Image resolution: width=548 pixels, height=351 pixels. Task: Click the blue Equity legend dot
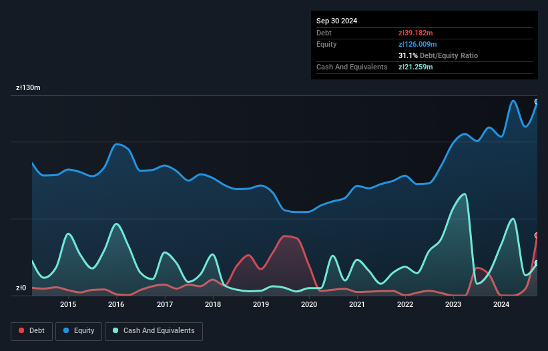(66, 330)
